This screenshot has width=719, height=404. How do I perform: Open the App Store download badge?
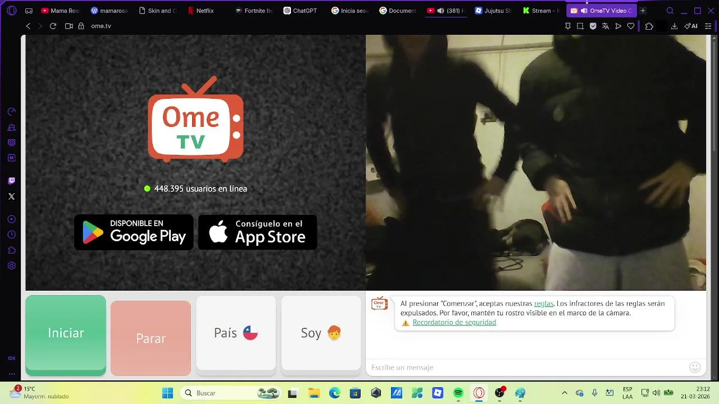258,232
